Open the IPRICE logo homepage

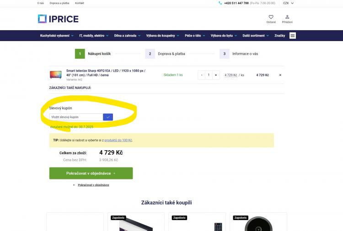(x=58, y=19)
